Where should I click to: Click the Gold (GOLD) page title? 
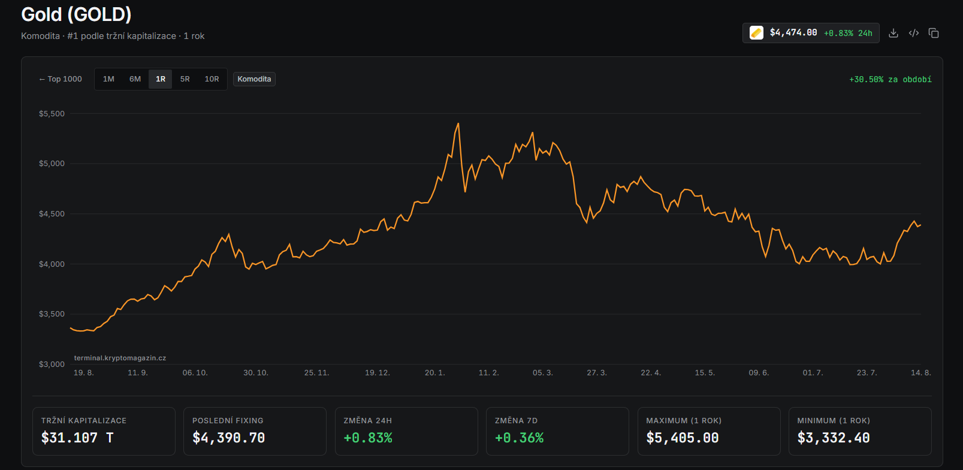76,14
